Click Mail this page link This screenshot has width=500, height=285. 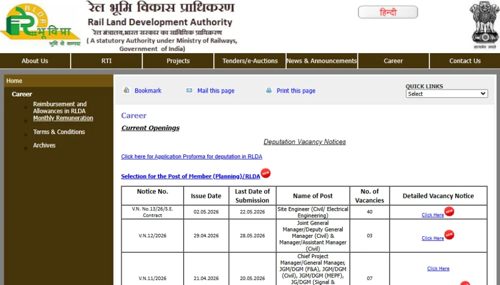pos(216,91)
